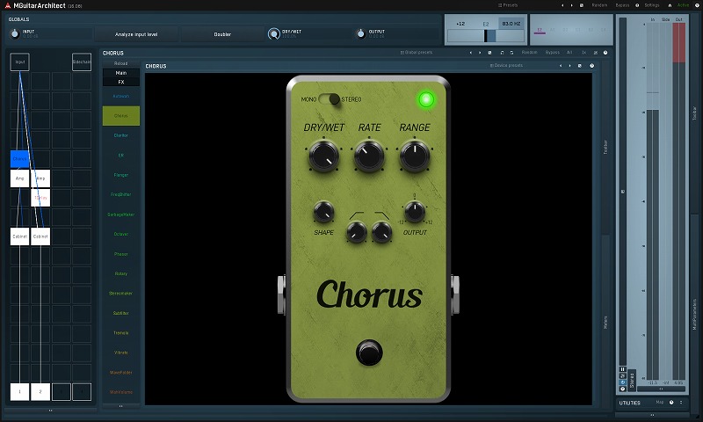The image size is (703, 422).
Task: Click the tuner pitch indicator bar
Action: click(x=485, y=35)
